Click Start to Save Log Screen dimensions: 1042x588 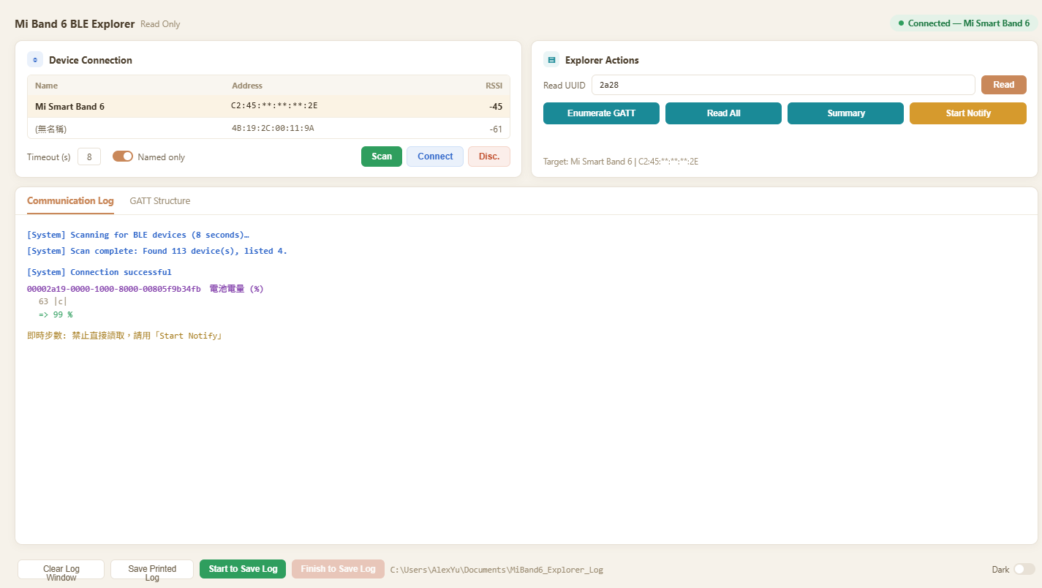243,569
